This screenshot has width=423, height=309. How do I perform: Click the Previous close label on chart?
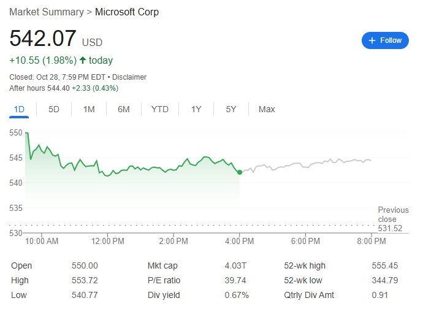pos(392,215)
